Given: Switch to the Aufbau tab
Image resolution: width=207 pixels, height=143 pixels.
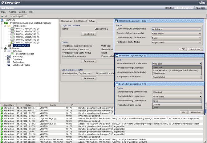Looking at the screenshot, I should 92,21.
